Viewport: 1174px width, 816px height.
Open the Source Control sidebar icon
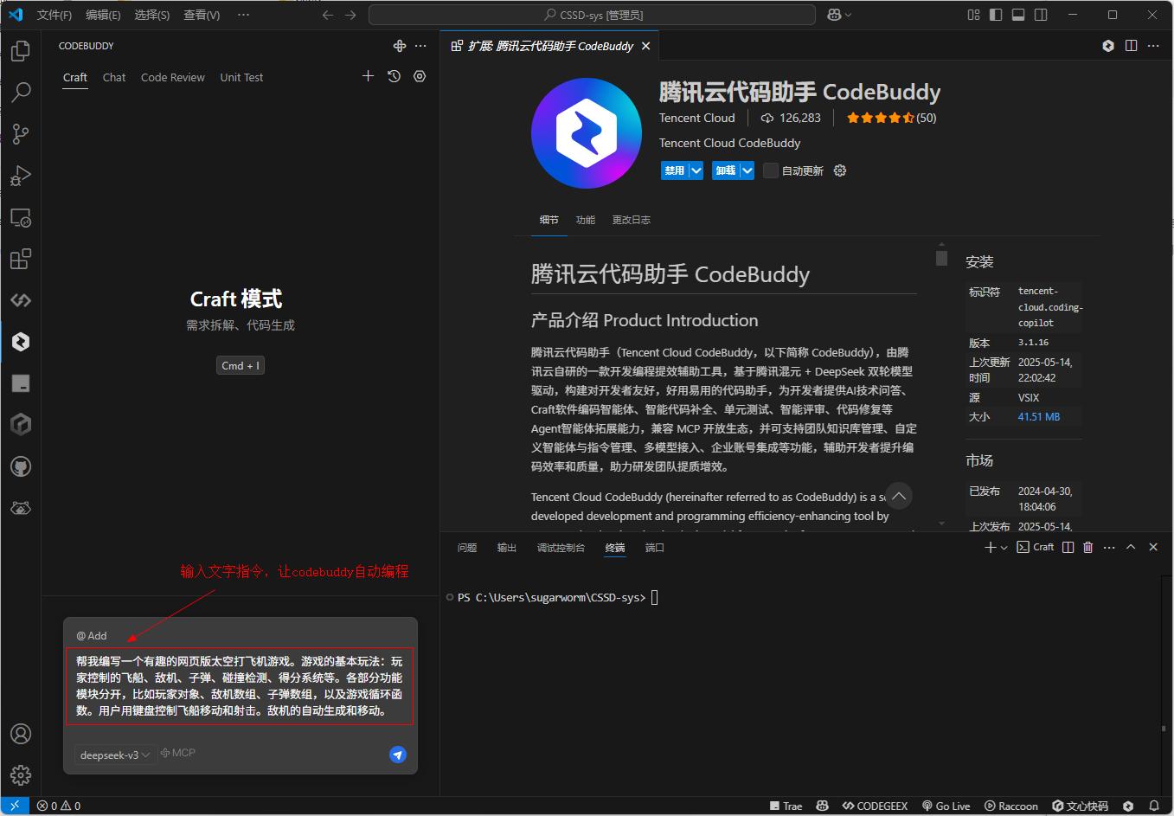[x=21, y=133]
